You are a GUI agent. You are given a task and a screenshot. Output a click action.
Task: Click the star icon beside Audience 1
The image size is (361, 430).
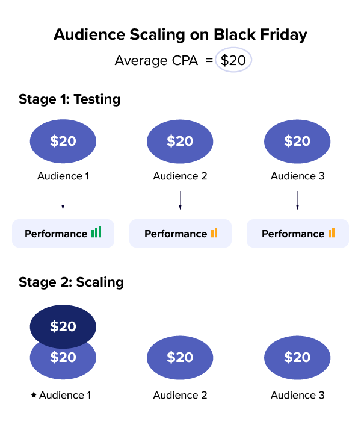point(34,395)
